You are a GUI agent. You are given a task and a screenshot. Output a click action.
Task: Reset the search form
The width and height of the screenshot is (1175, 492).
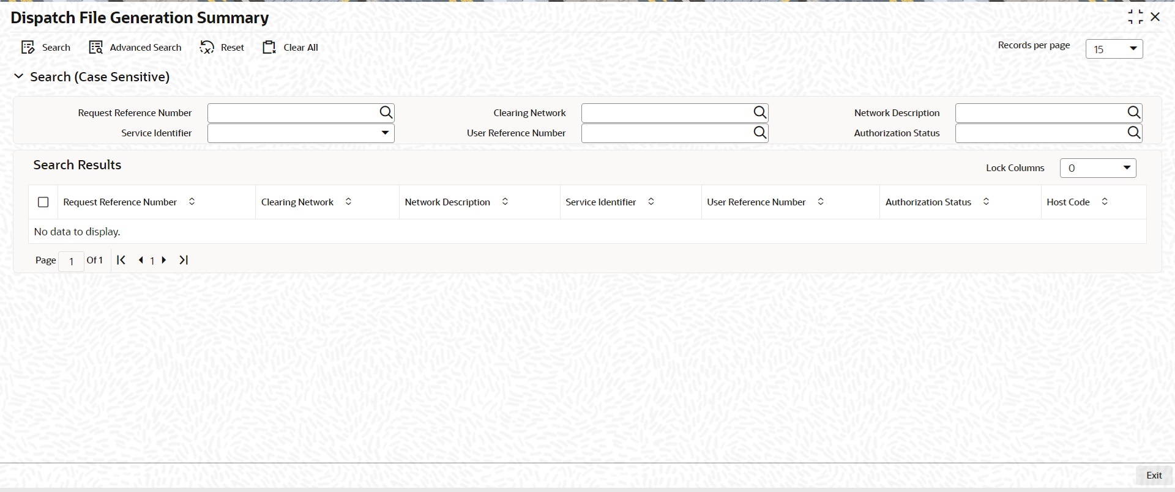coord(222,48)
